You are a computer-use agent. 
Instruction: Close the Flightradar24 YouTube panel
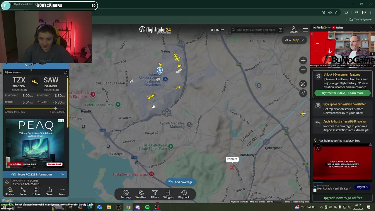click(x=372, y=28)
